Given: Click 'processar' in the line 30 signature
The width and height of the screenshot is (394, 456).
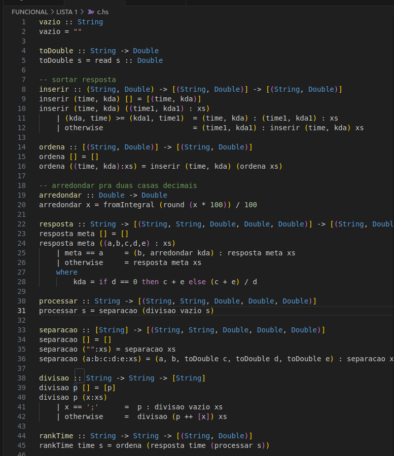Looking at the screenshot, I should (x=58, y=301).
